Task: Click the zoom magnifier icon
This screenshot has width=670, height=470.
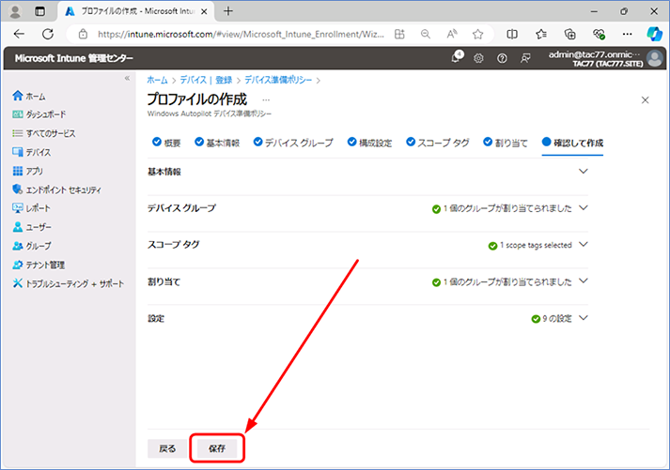Action: 425,34
